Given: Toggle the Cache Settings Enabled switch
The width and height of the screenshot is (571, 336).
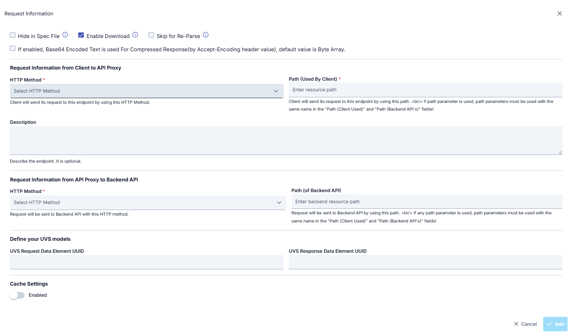Looking at the screenshot, I should [18, 295].
